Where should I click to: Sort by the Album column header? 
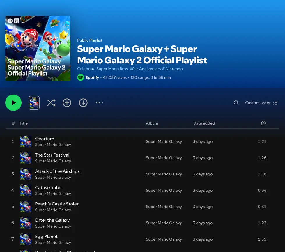152,123
